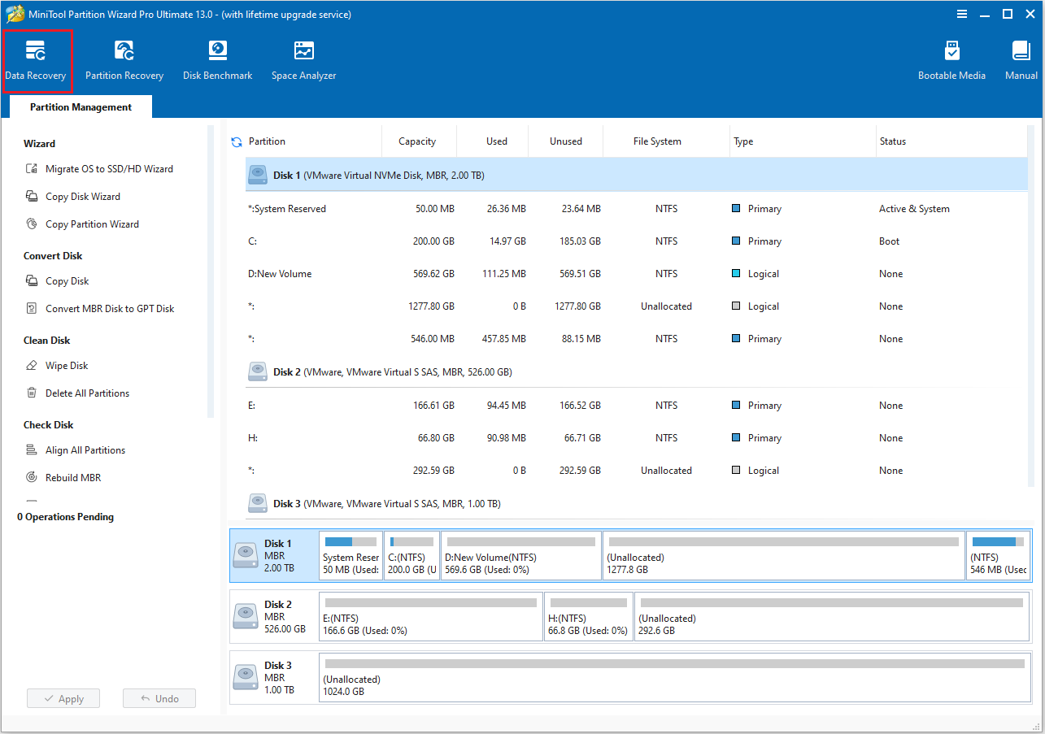
Task: Click Delete All Partitions option
Action: click(84, 393)
